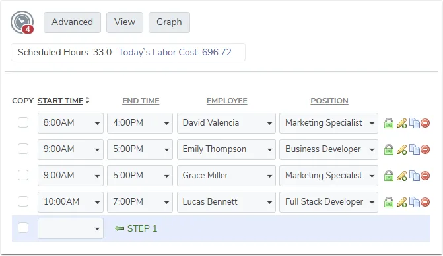Copy David Valencia's shift with the duplicate icon
Viewport: 443px width, 256px height.
click(x=415, y=123)
